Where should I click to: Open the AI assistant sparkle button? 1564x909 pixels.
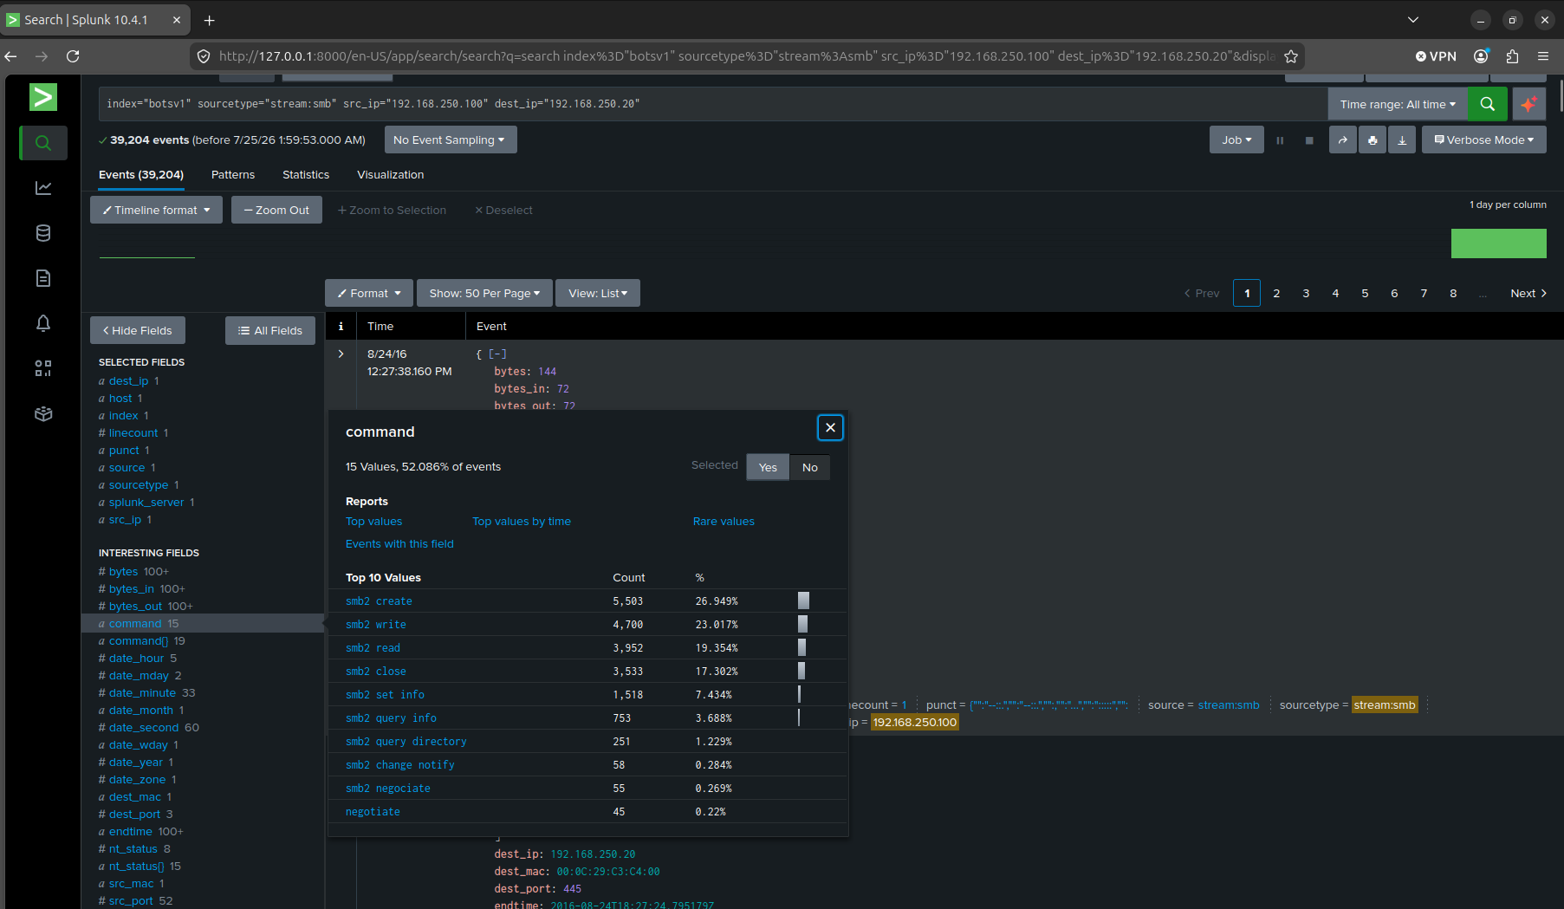click(1528, 104)
